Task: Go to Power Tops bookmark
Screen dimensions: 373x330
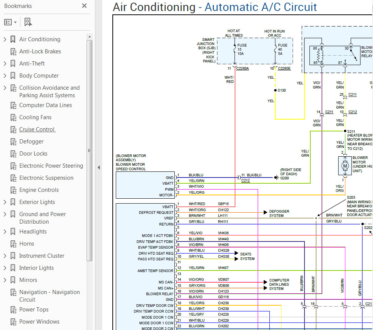Action: click(34, 310)
